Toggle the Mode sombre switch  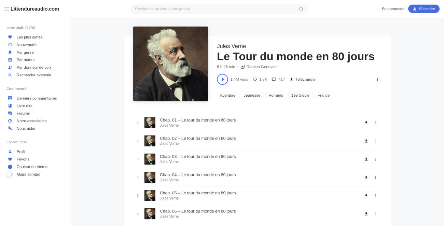[x=10, y=174]
